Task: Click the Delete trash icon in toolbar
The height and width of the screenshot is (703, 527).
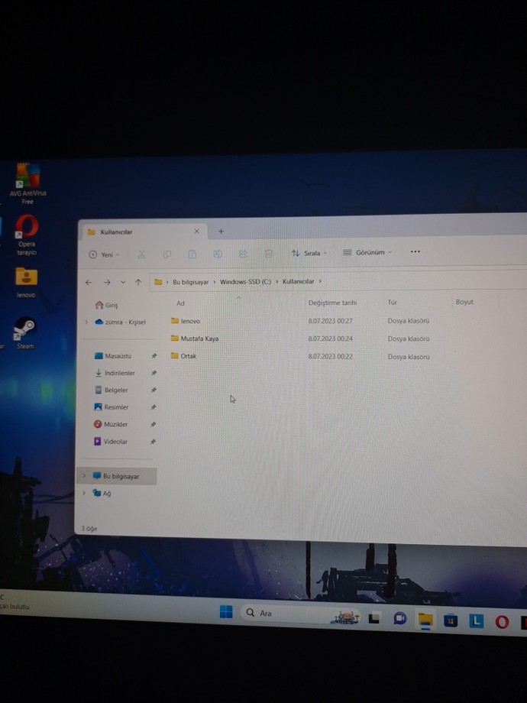Action: tap(268, 254)
